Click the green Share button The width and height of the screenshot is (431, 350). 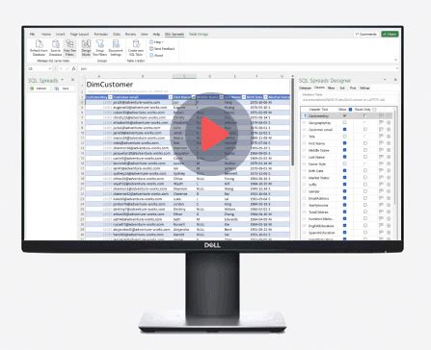click(x=390, y=34)
